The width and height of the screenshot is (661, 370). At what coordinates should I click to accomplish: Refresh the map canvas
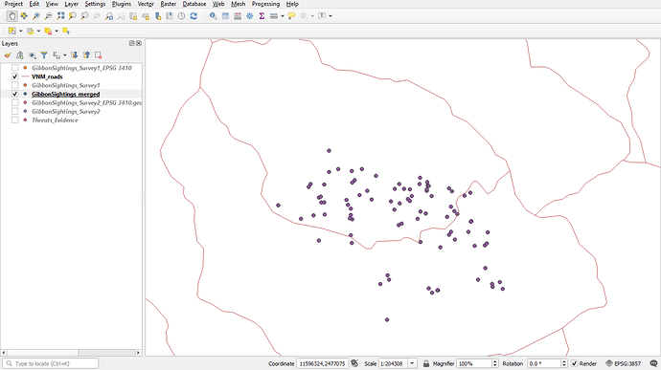click(194, 16)
